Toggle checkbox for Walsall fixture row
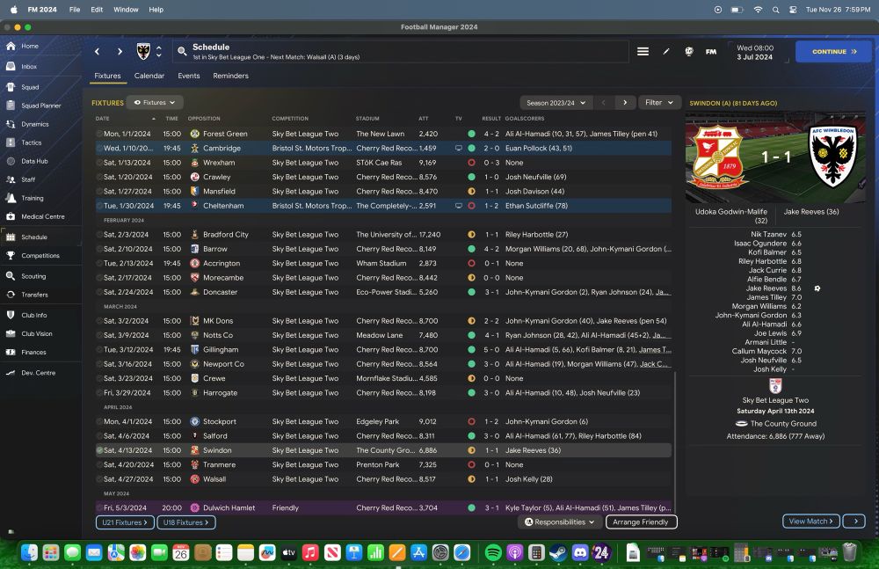The image size is (879, 569). click(99, 479)
